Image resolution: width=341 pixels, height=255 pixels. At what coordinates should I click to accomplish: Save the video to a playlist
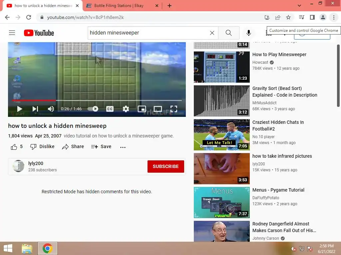coord(101,147)
